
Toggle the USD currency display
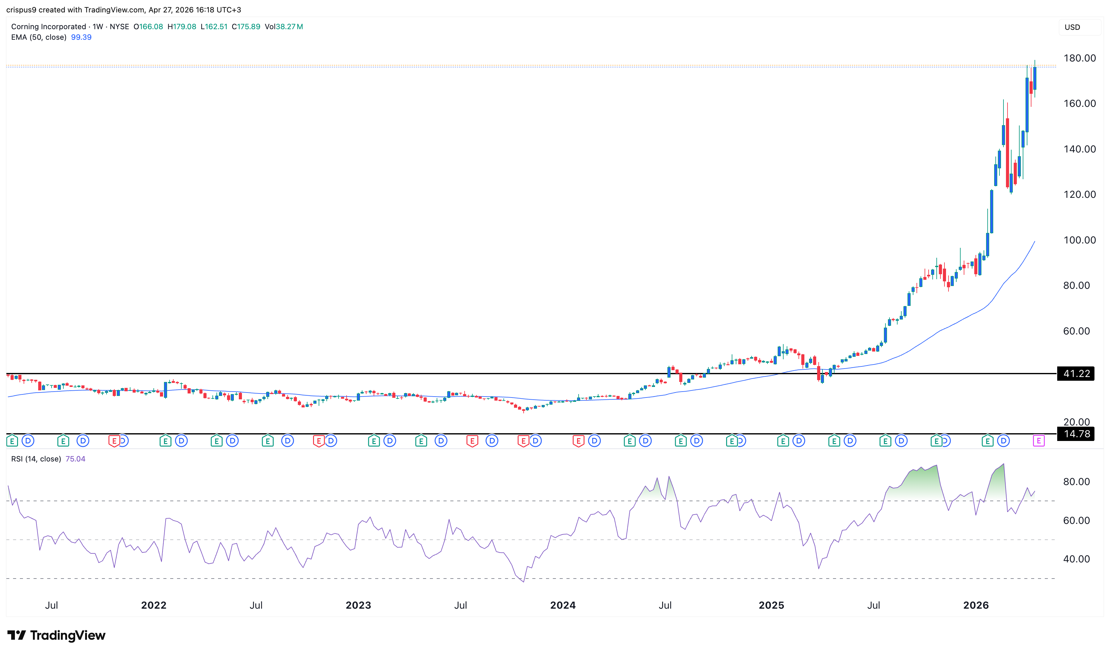(x=1072, y=27)
